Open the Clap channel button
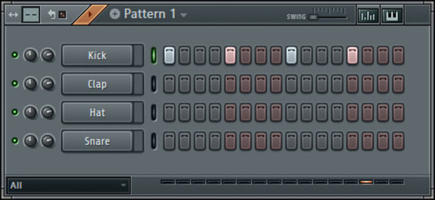 tap(97, 84)
